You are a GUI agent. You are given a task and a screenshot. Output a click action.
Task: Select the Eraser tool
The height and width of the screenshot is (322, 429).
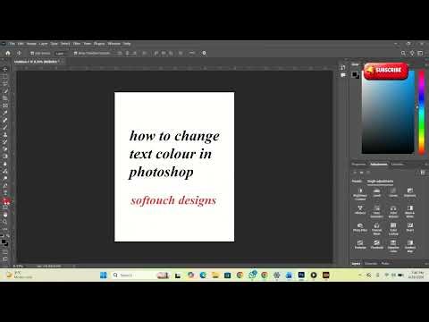tap(5, 149)
